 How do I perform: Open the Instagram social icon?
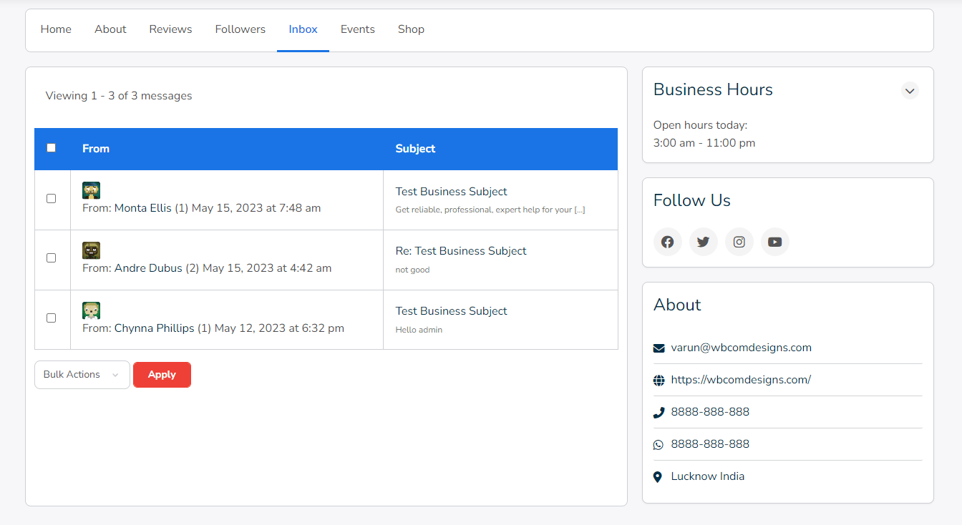(x=739, y=242)
